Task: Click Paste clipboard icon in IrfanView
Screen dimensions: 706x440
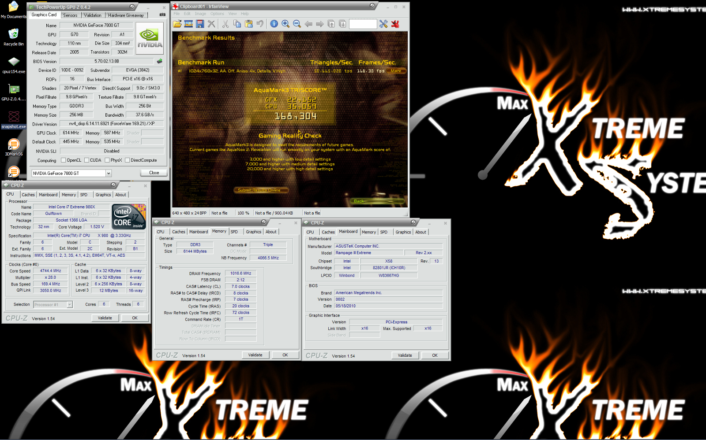Action: (248, 24)
